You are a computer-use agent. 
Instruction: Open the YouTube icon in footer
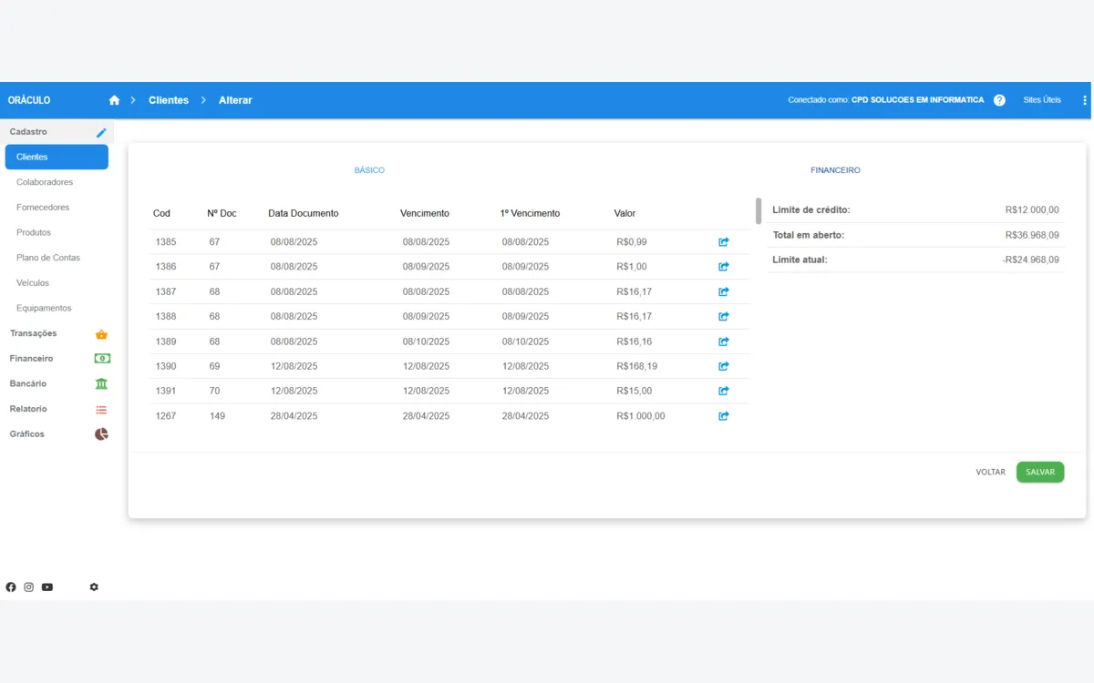[47, 587]
